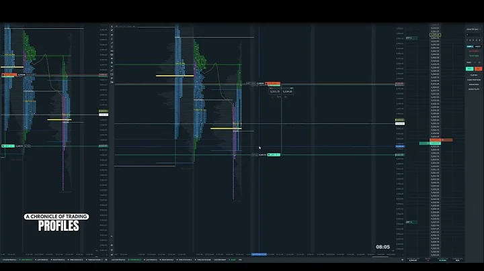This screenshot has width=484, height=271.
Task: Select the green VWAP tab under main chart
Action: pos(232,260)
